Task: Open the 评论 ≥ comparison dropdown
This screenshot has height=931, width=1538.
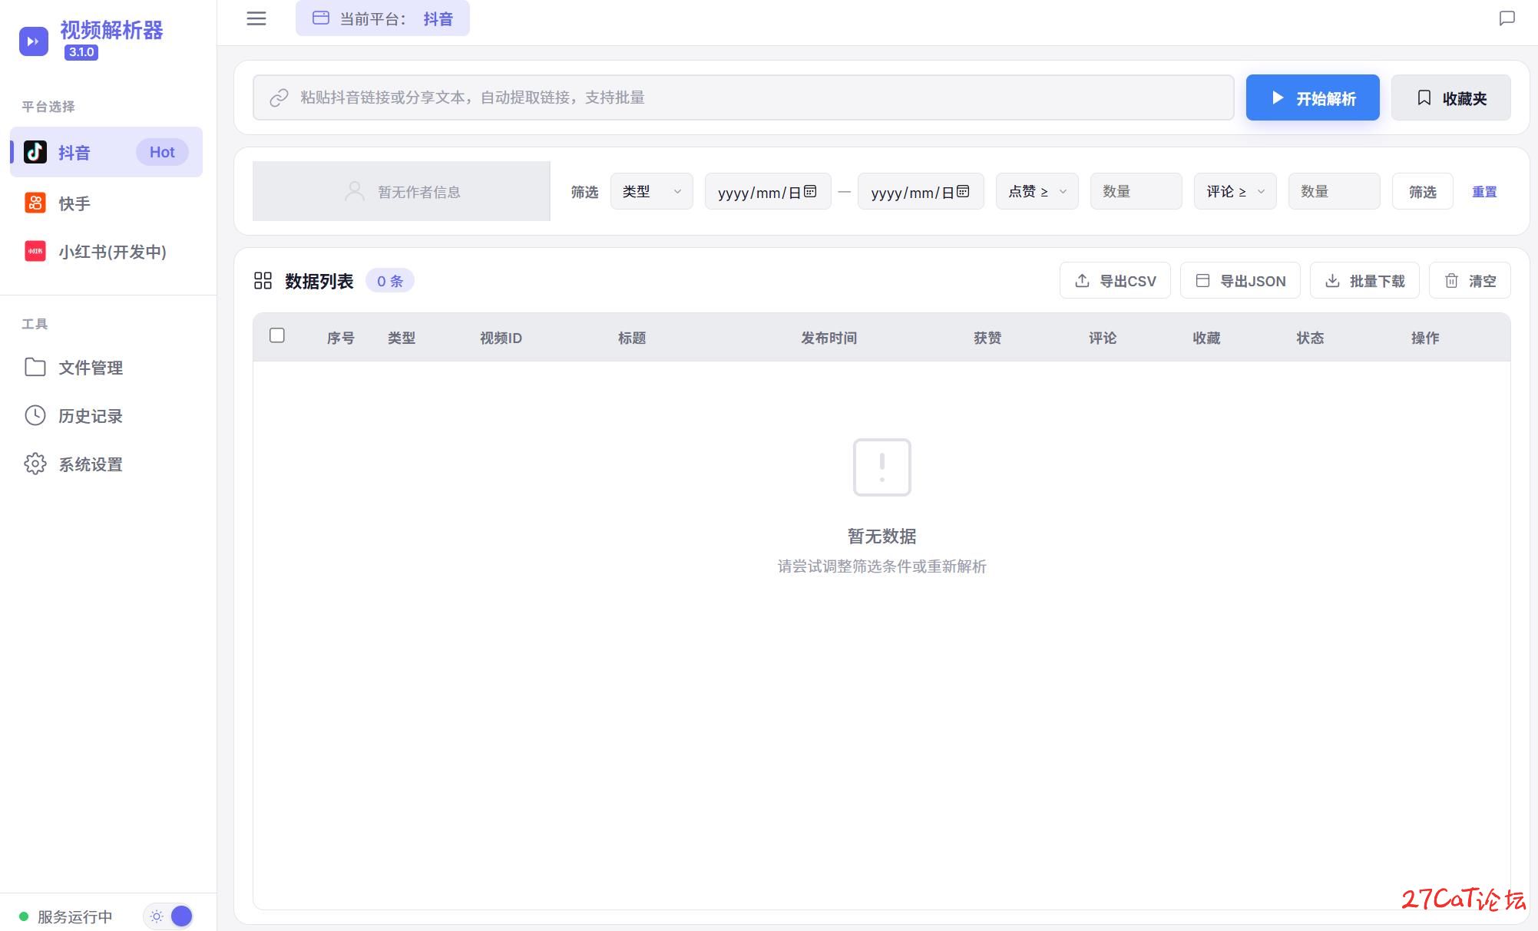Action: (1235, 191)
